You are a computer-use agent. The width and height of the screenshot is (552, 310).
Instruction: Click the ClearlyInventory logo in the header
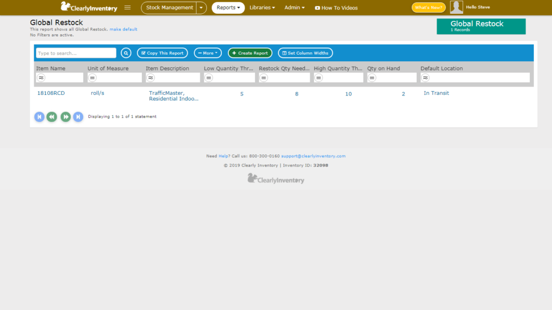89,7
